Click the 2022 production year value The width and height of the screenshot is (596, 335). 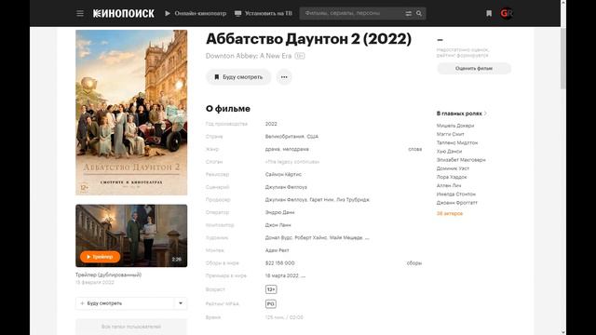271,124
